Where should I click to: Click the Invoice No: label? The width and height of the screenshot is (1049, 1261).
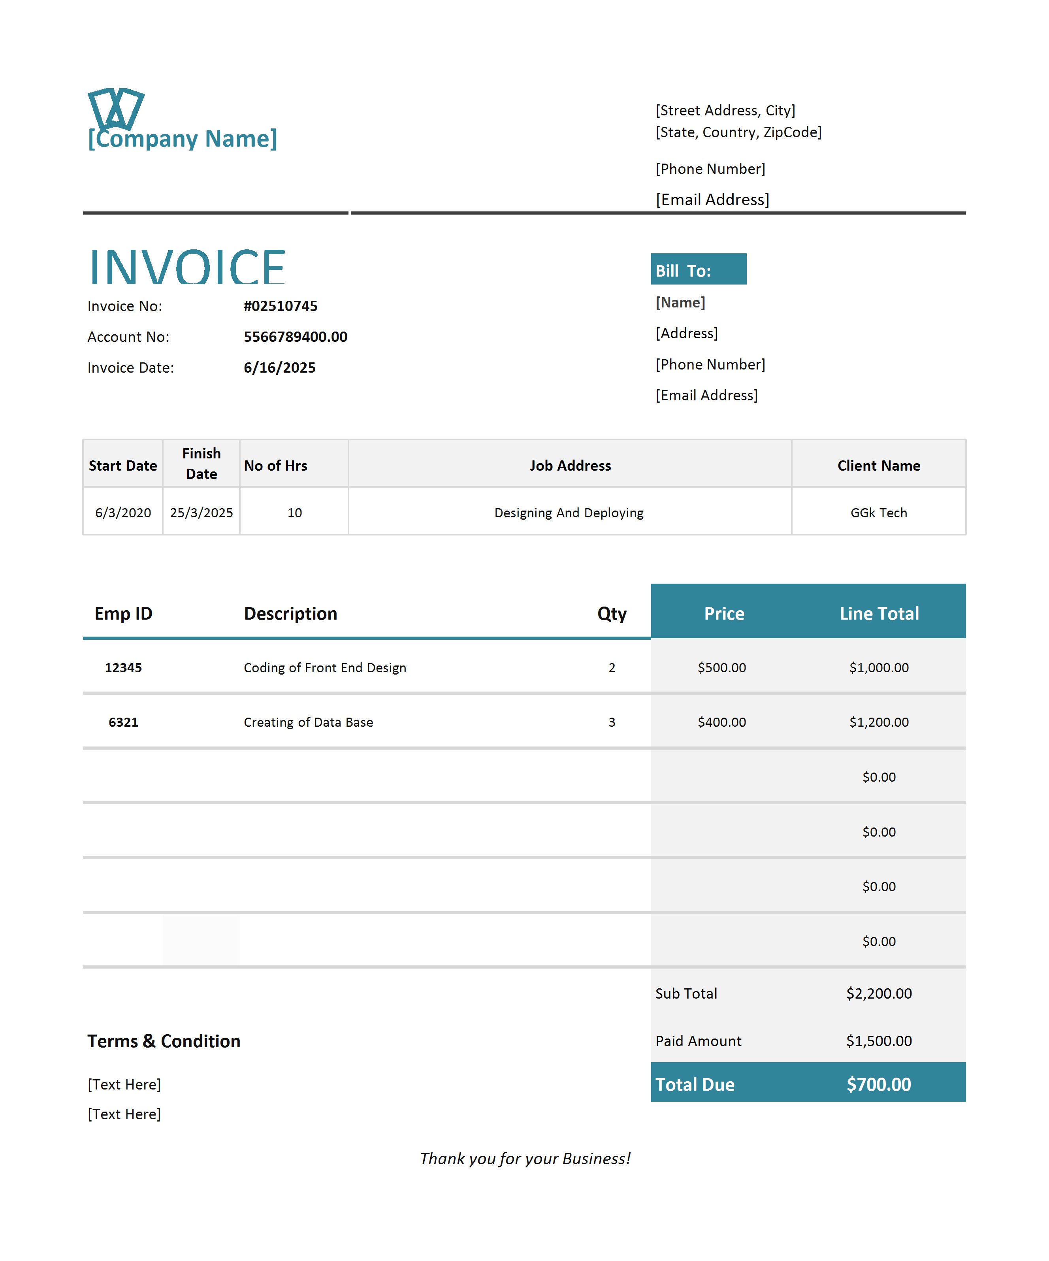coord(125,306)
